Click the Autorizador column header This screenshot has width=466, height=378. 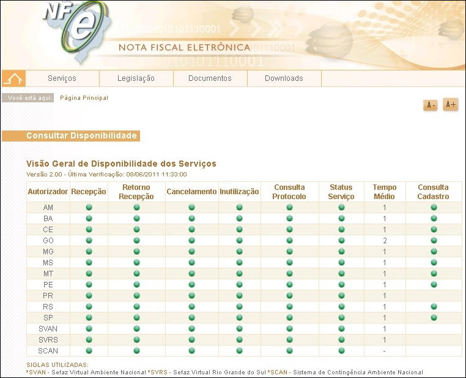coord(48,192)
